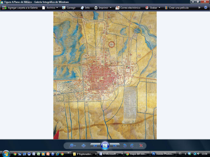
Task: Show hidden system tray icons
Action: click(186, 154)
